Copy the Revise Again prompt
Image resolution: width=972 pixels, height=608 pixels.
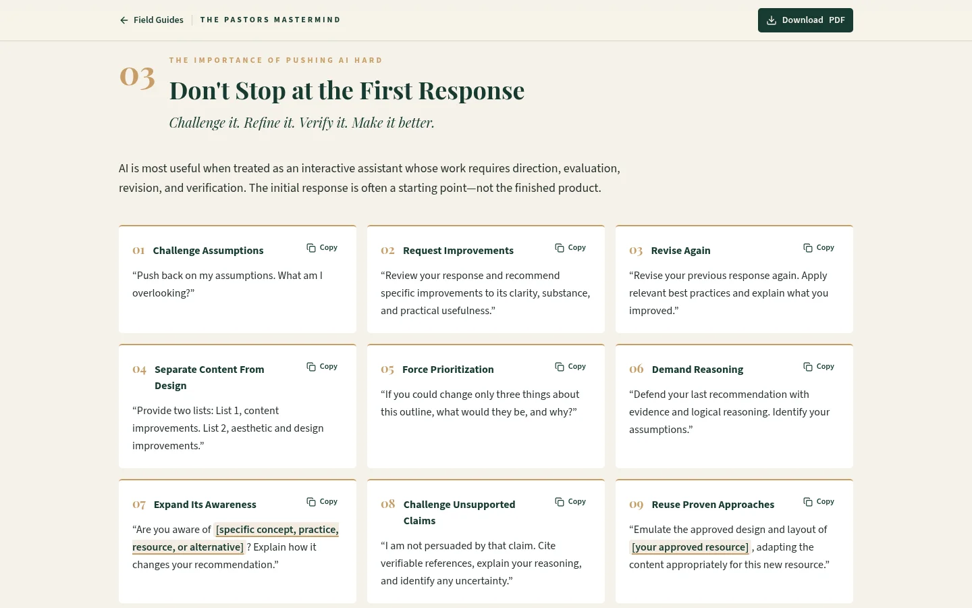(x=819, y=248)
